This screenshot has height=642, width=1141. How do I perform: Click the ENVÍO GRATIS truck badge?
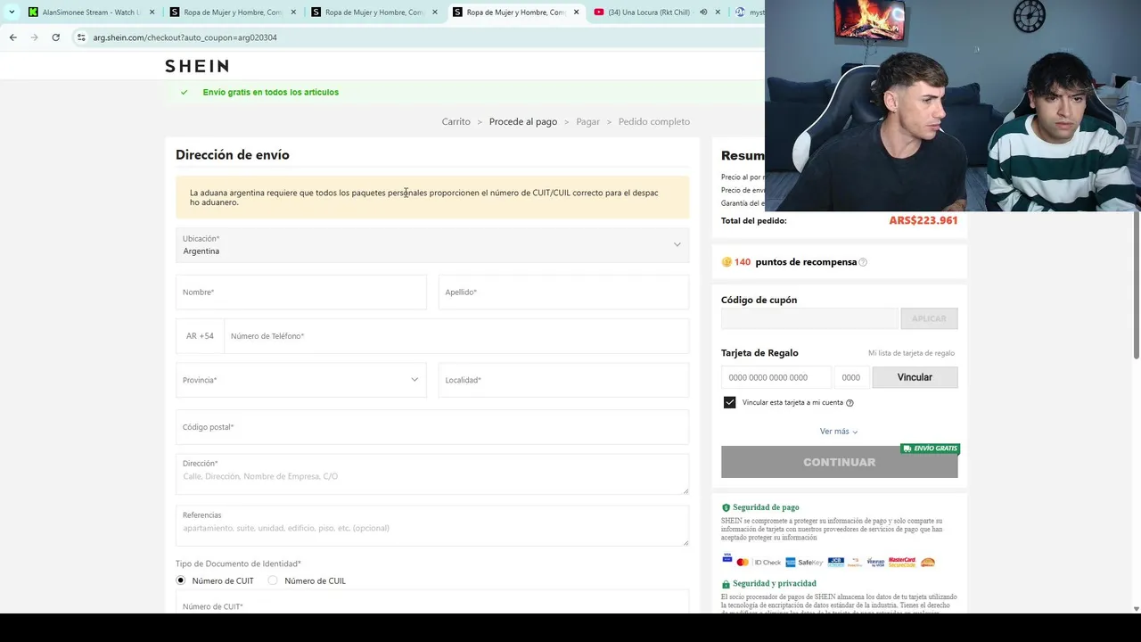931,449
